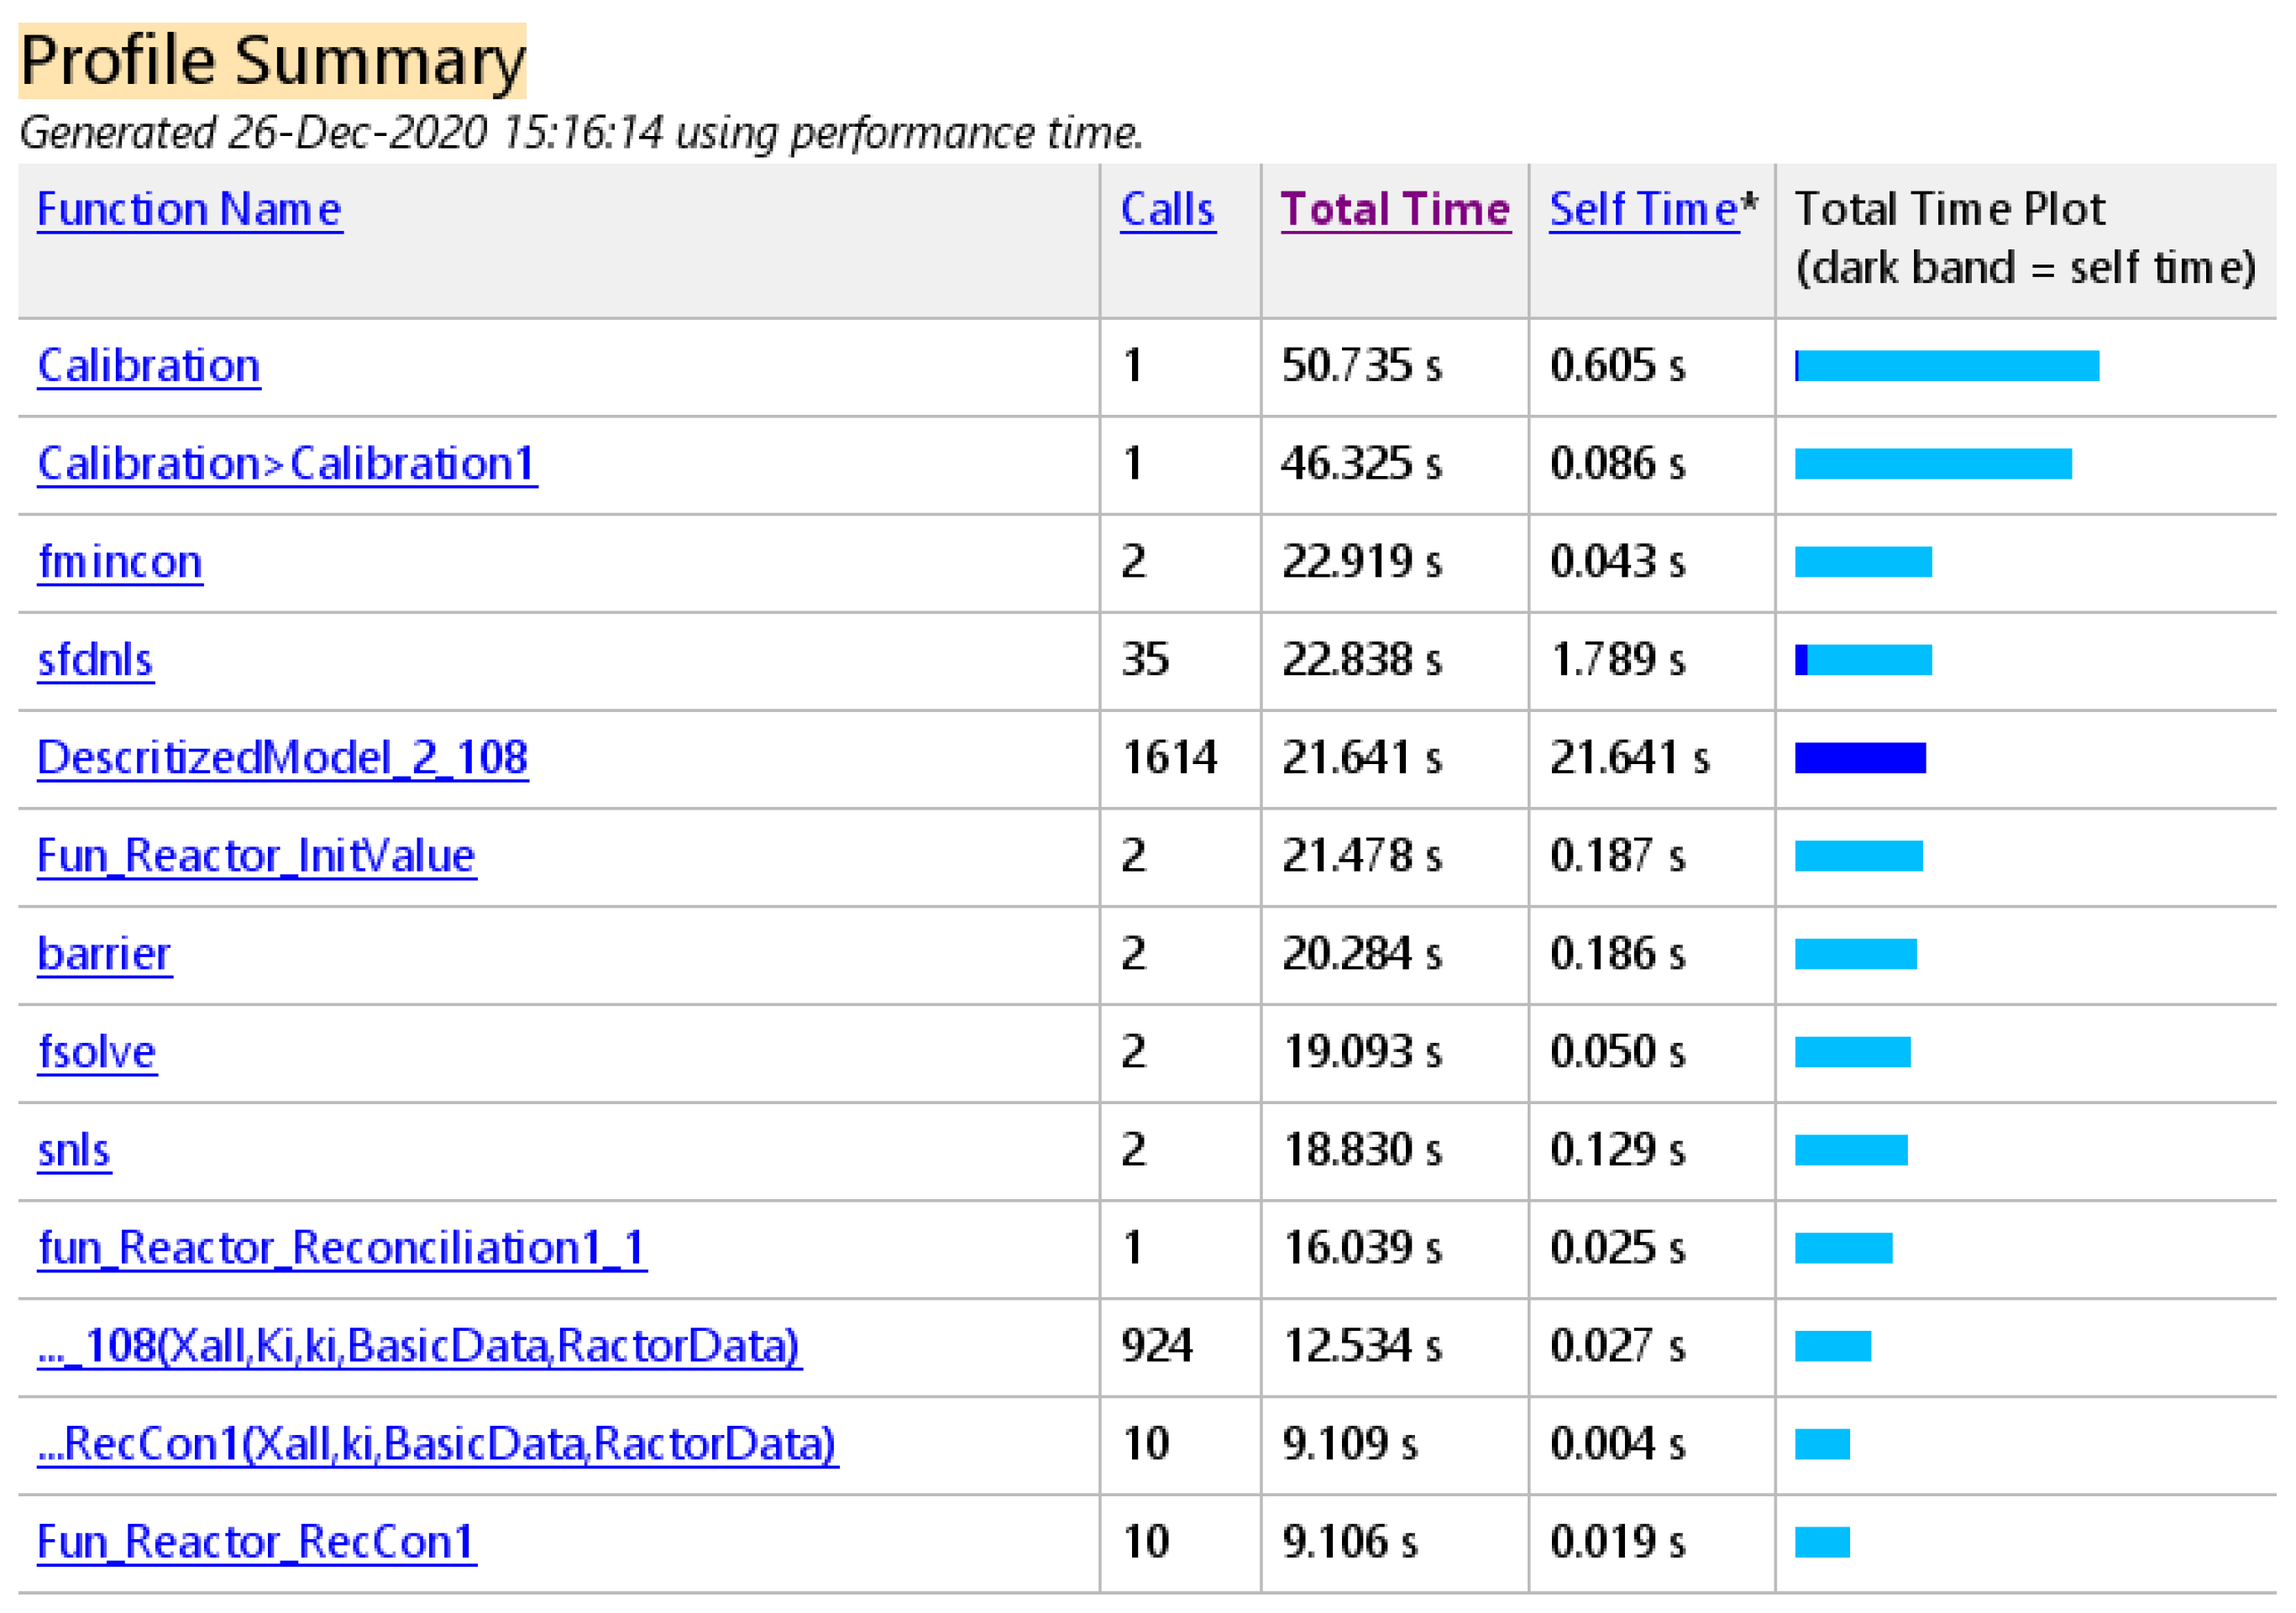Viewport: 2296px width, 1613px height.
Task: Open Fun_Reactor_InitValue function link
Action: point(256,856)
